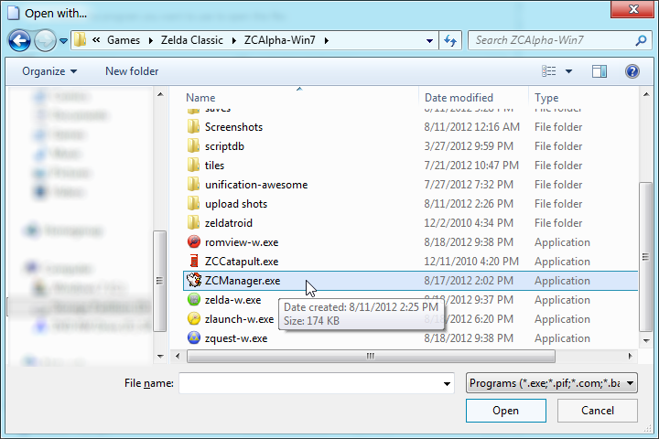Navigate to Games in the breadcrumb
Image resolution: width=659 pixels, height=439 pixels.
[124, 40]
